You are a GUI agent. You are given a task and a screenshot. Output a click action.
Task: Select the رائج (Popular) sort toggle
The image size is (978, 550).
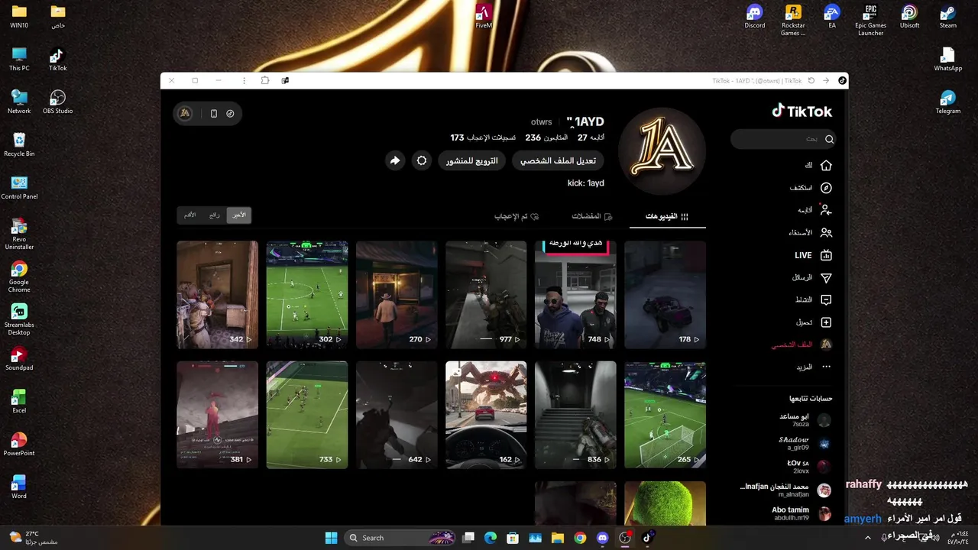coord(215,215)
